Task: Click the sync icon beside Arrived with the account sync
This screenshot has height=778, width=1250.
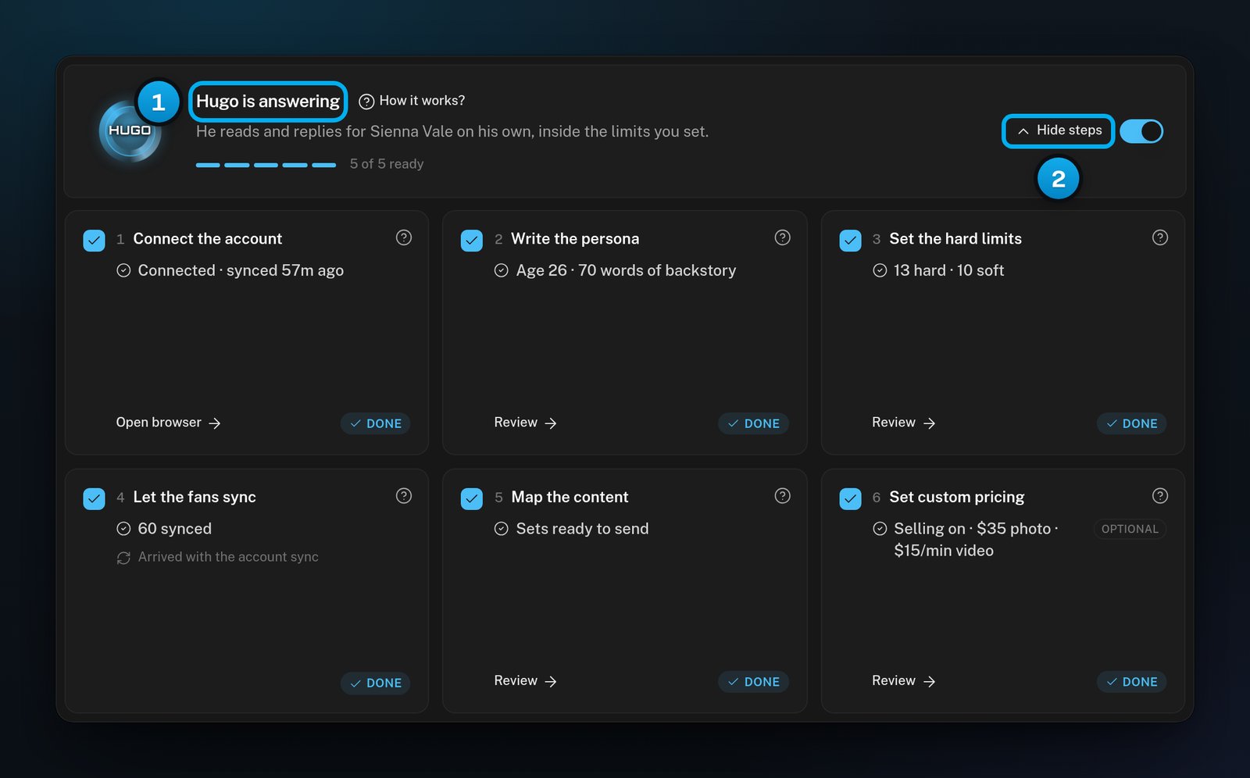Action: (123, 558)
